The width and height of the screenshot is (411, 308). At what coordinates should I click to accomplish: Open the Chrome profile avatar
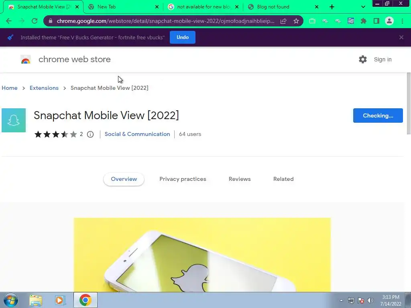(x=389, y=21)
